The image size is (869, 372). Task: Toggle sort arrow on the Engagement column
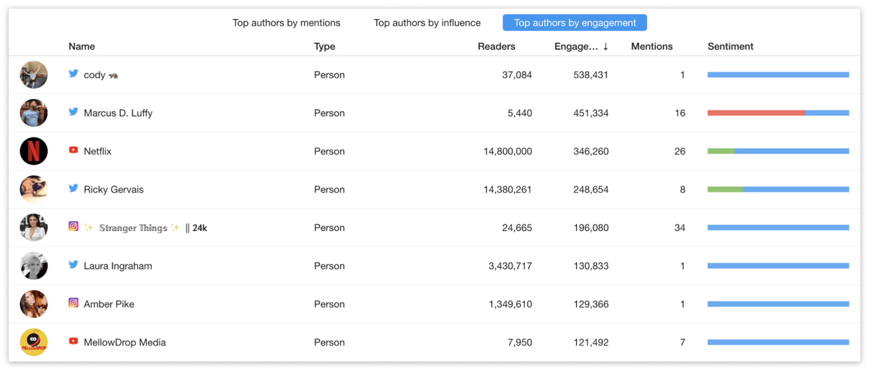click(x=606, y=47)
